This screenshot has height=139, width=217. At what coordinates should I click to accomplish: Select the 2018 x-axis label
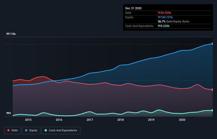tap(121, 120)
